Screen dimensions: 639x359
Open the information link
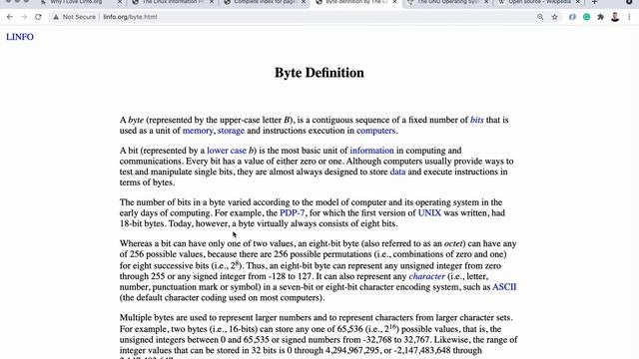[372, 151]
